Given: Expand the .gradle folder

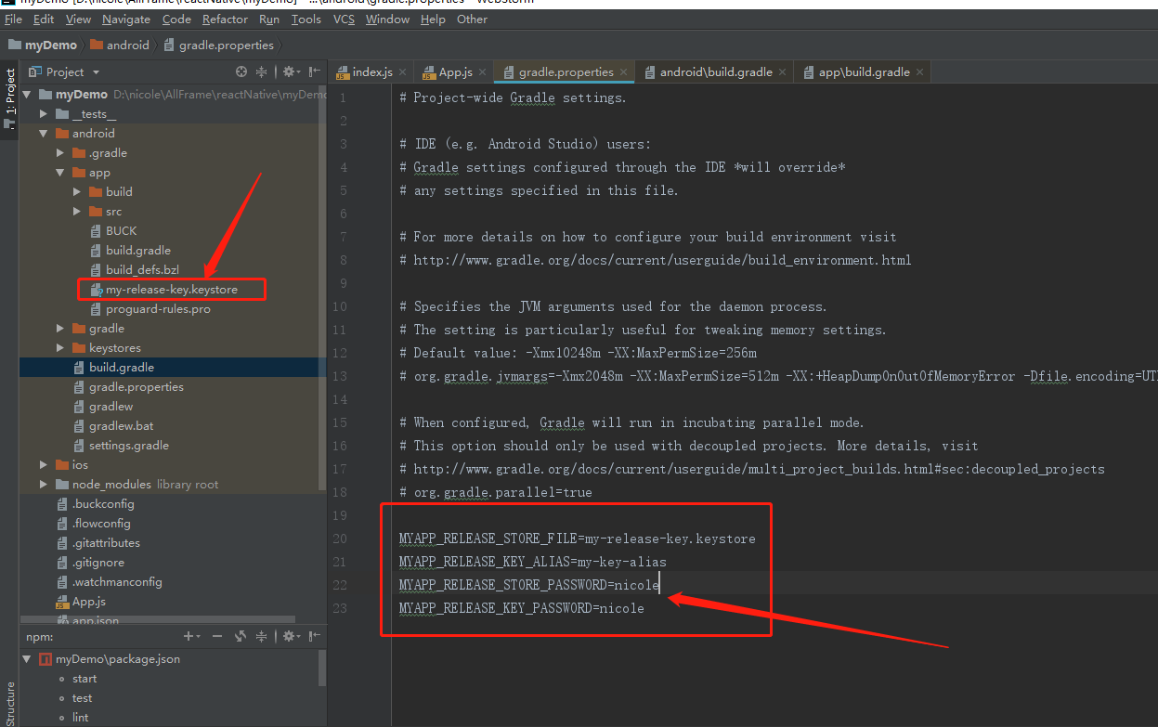Looking at the screenshot, I should click(x=60, y=153).
